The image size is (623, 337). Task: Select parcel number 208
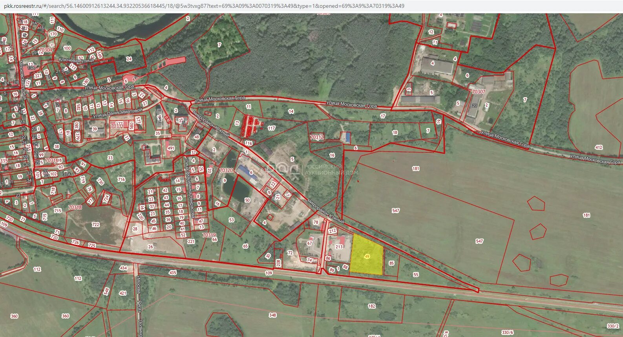point(278,263)
